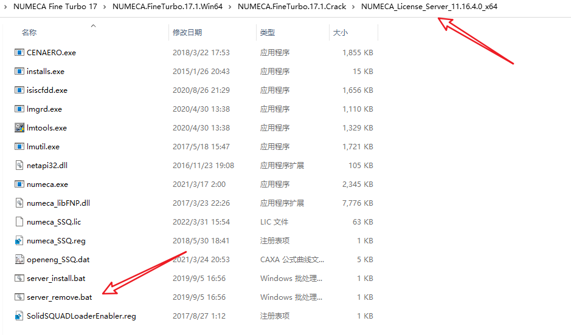Click the lmutil.exe file icon

click(x=19, y=146)
